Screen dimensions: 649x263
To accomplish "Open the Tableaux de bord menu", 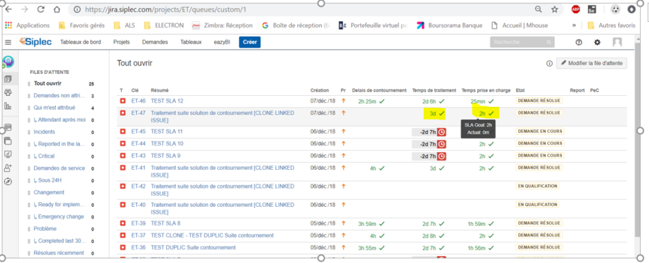I will pos(80,42).
